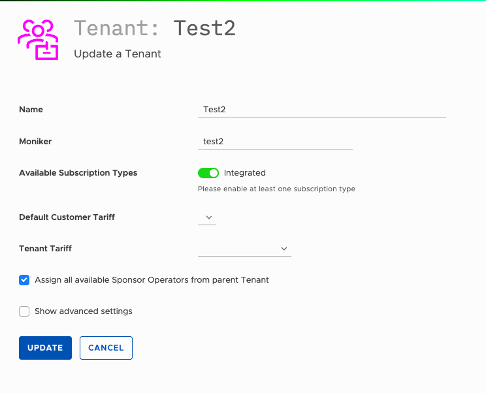Open the Default Customer Tariff dropdown

coord(207,217)
